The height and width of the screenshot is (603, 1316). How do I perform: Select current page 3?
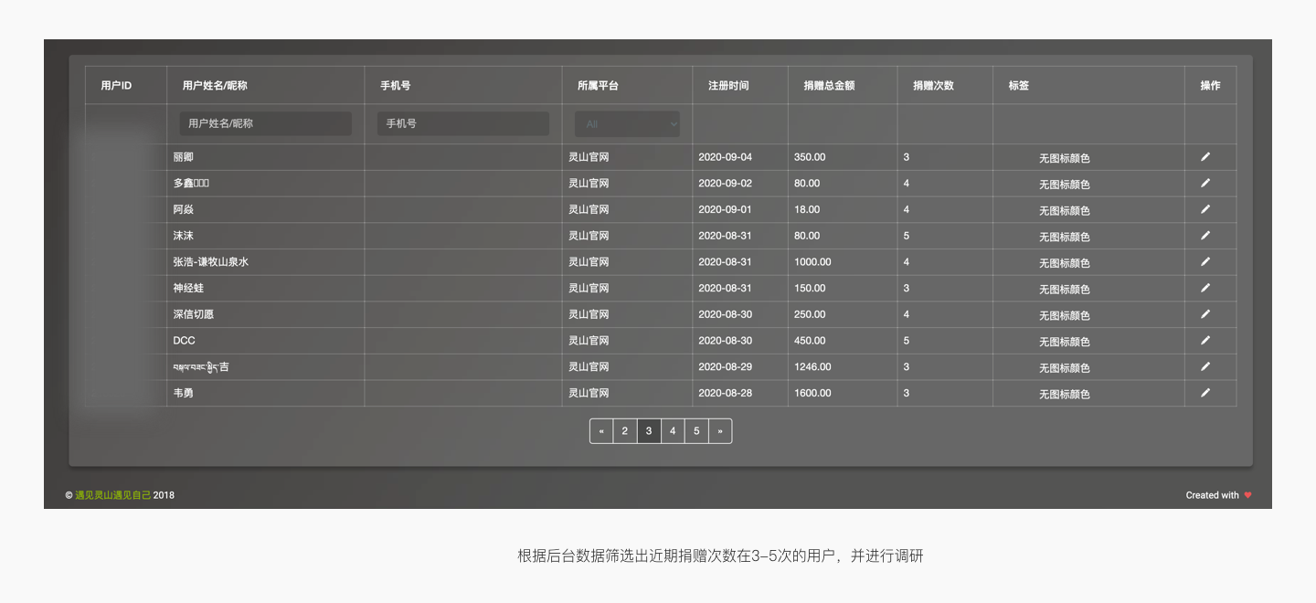point(649,431)
